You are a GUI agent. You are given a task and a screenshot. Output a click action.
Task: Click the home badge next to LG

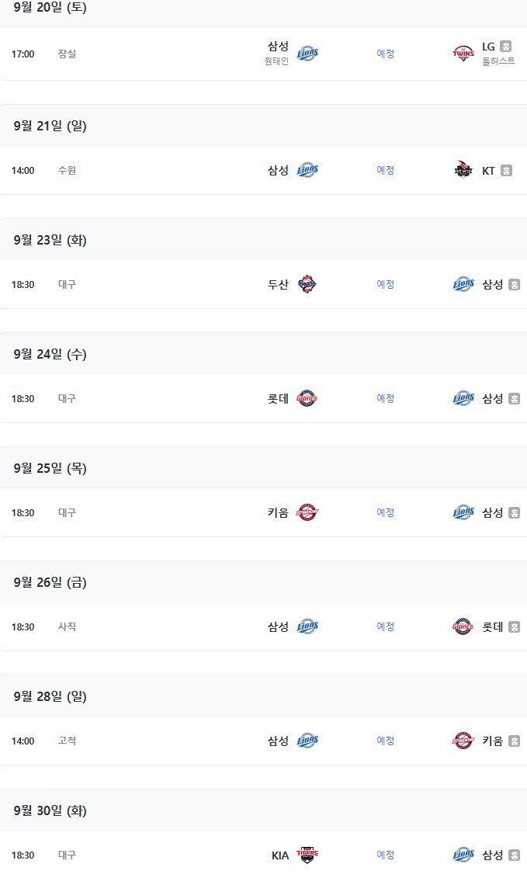pos(506,47)
